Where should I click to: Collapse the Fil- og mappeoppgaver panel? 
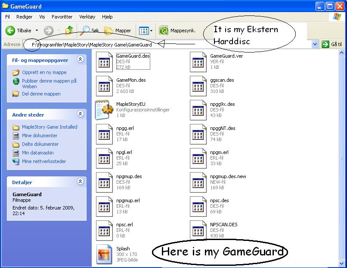80,59
